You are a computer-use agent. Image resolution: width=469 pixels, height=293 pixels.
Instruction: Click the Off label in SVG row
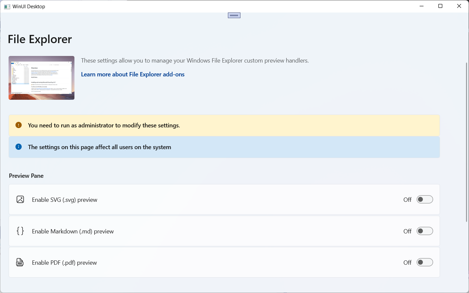(x=407, y=200)
